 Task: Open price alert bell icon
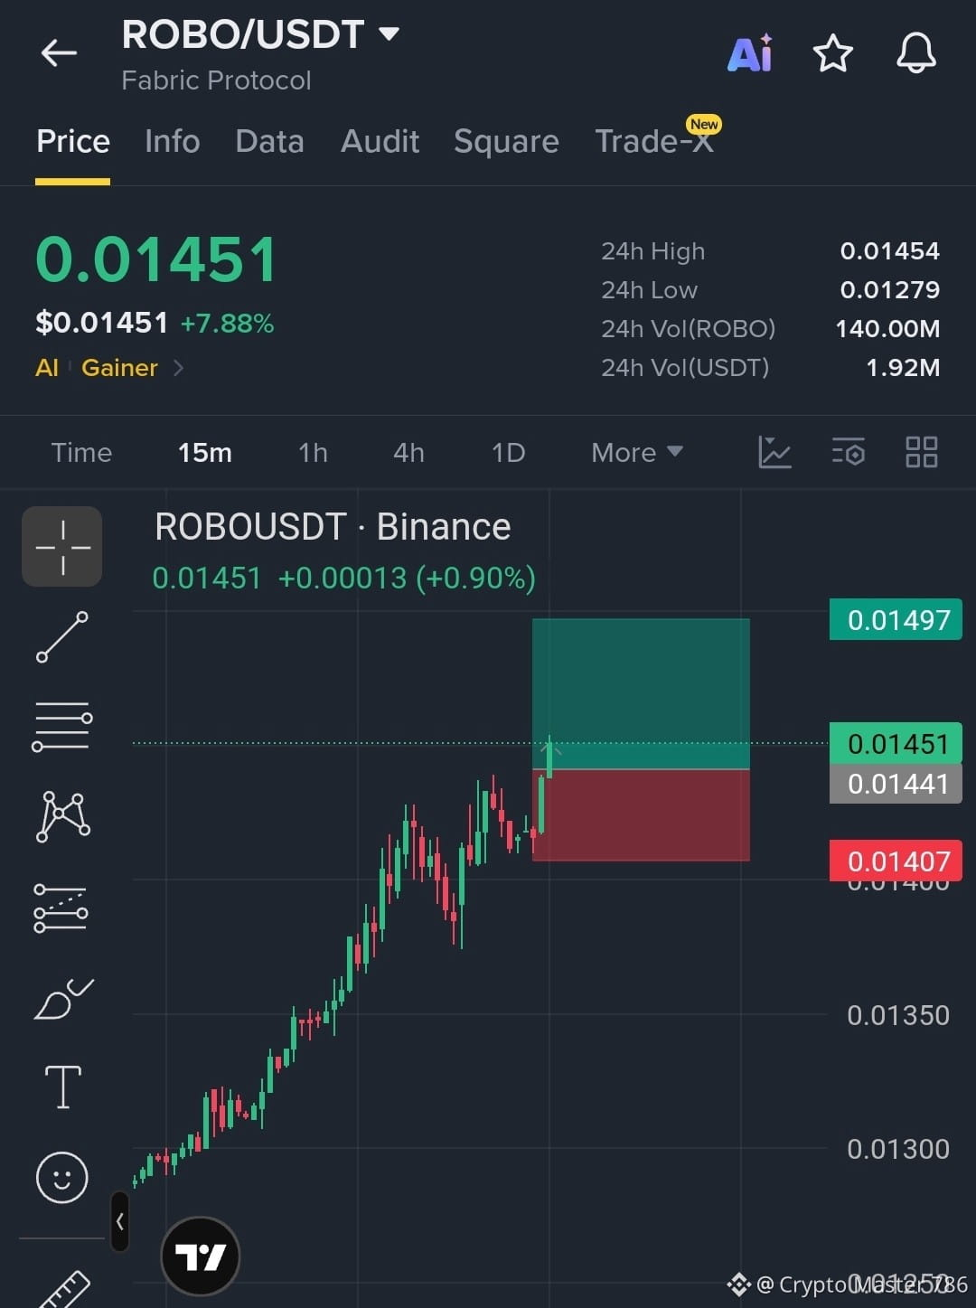(x=915, y=53)
